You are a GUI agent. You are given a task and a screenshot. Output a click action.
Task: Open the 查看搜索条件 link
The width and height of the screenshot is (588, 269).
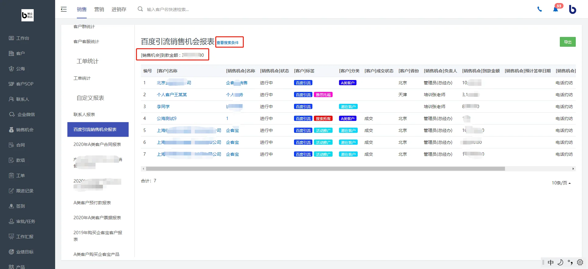click(228, 43)
